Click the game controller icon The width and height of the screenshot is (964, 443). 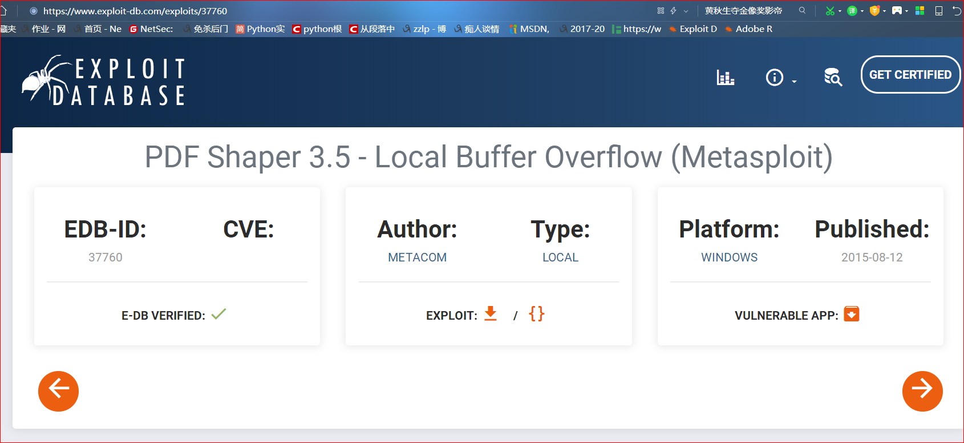[x=897, y=11]
